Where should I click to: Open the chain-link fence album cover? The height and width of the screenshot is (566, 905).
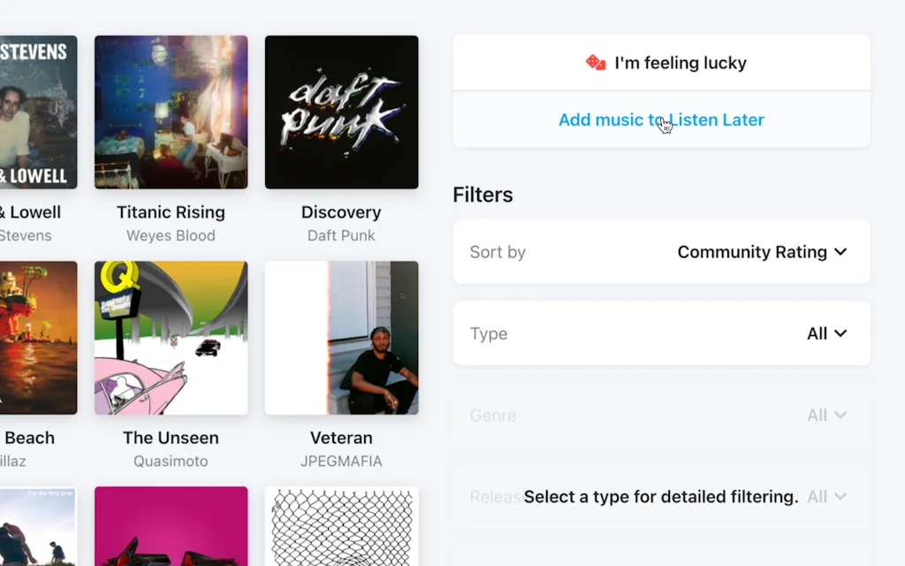(x=341, y=526)
